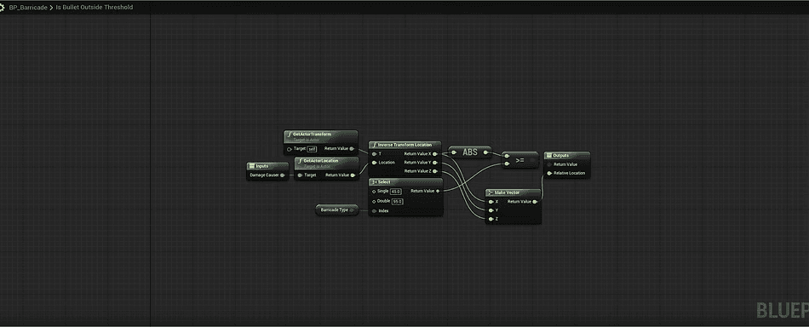Click the Target pin on GetActorTransform
Image resolution: width=809 pixels, height=327 pixels.
(290, 149)
